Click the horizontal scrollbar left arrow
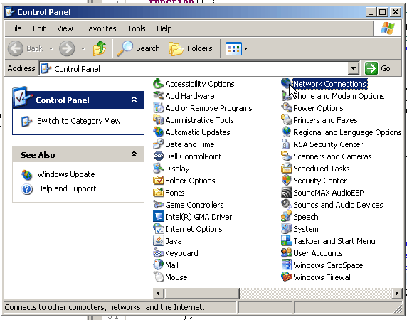The width and height of the screenshot is (407, 320). click(x=159, y=294)
